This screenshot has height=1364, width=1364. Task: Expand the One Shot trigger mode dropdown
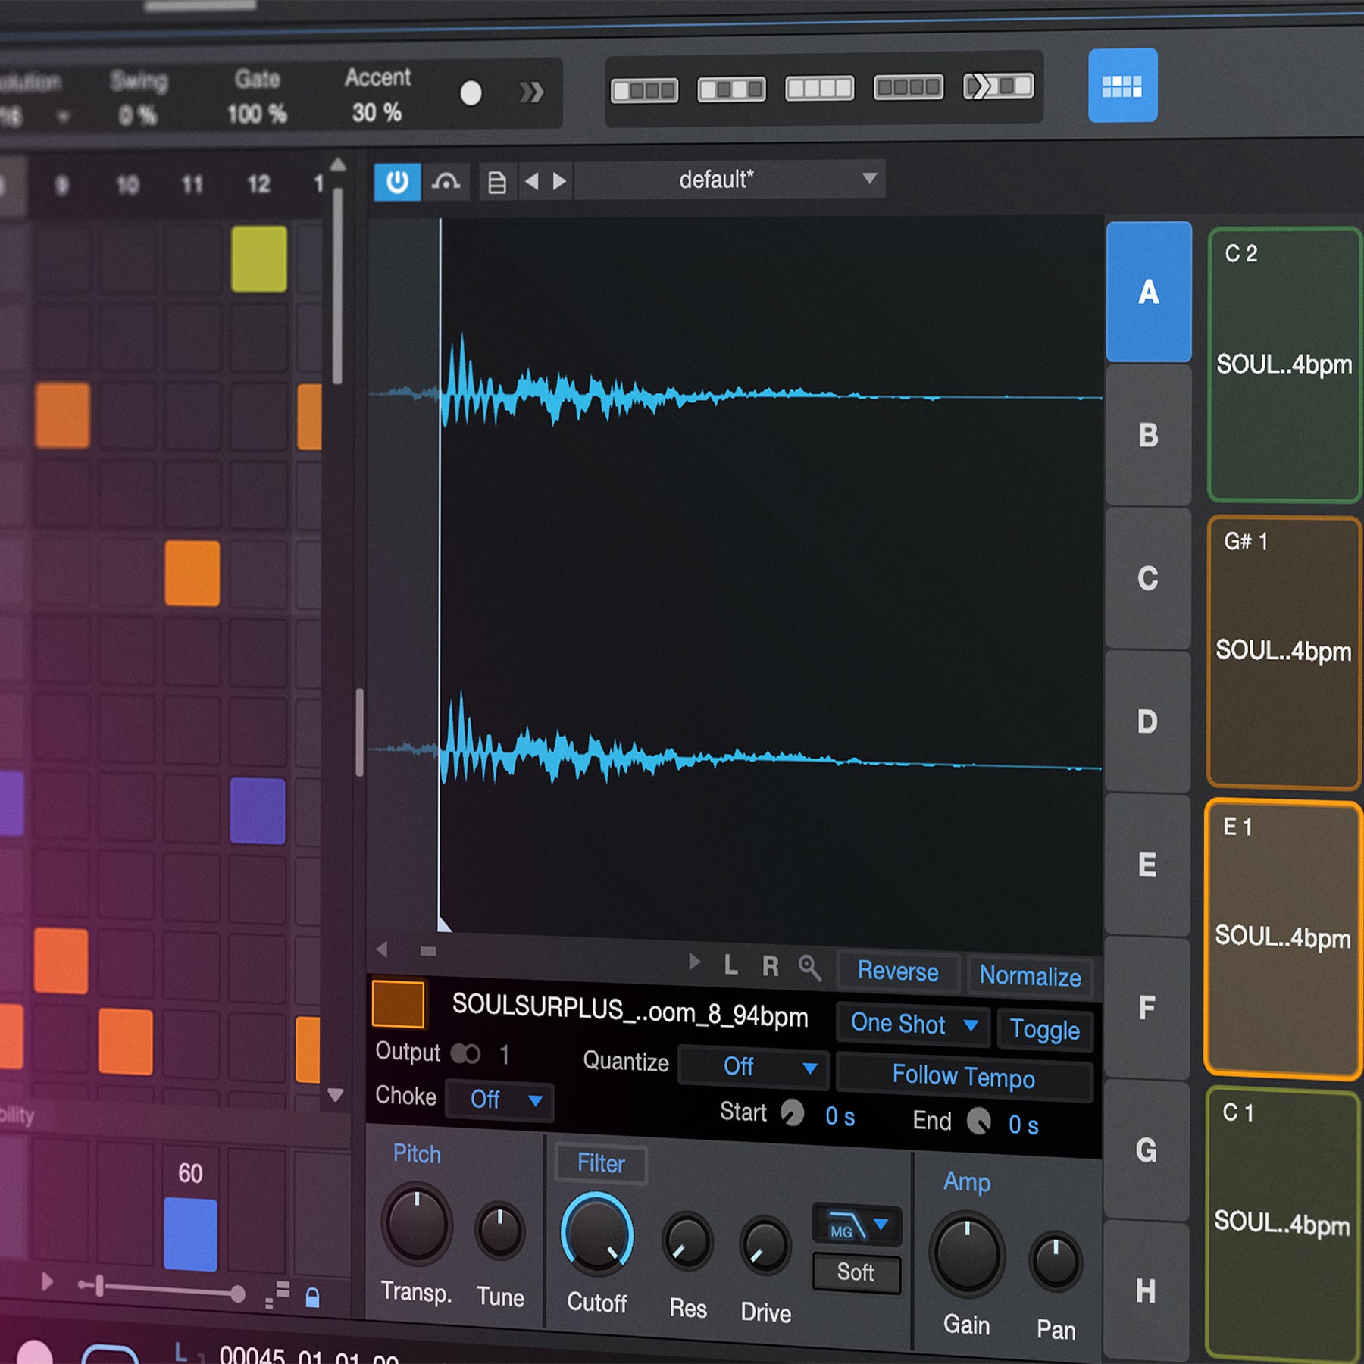pos(913,1025)
